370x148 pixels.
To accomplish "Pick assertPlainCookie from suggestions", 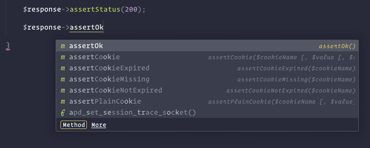I will tap(207, 101).
